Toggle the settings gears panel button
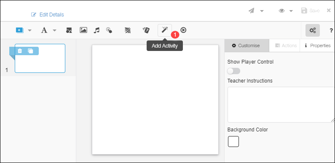Image resolution: width=335 pixels, height=163 pixels. (x=313, y=30)
